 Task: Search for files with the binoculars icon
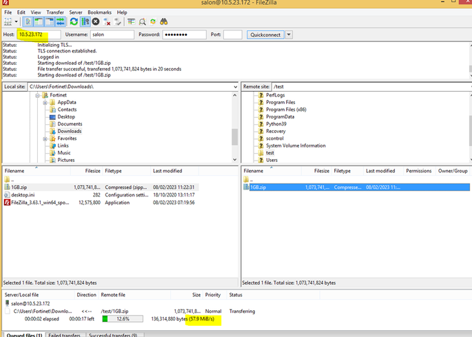(x=163, y=21)
